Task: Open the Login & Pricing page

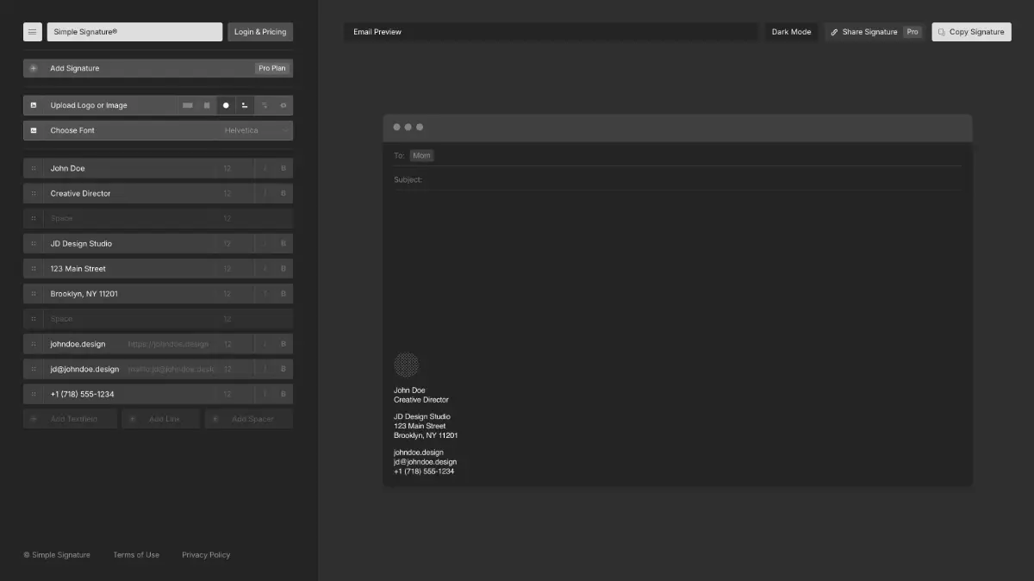Action: point(260,32)
